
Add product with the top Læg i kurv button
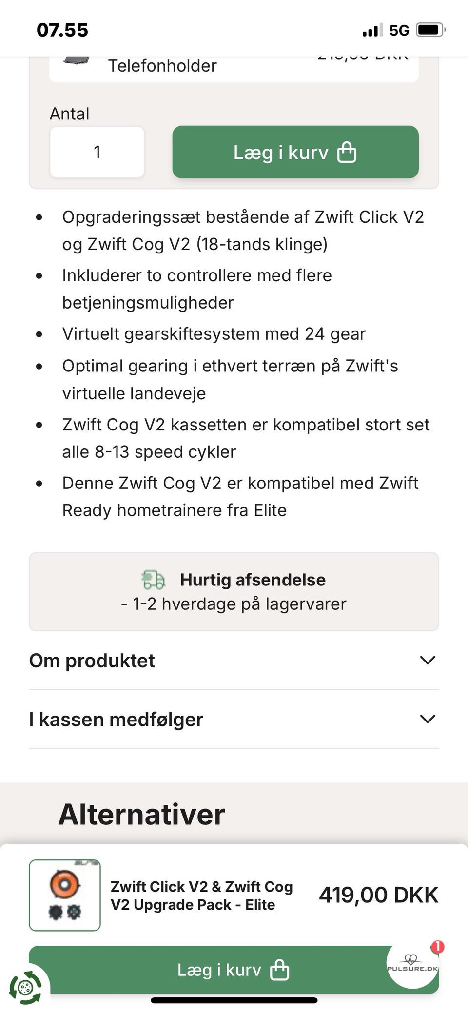[x=295, y=152]
